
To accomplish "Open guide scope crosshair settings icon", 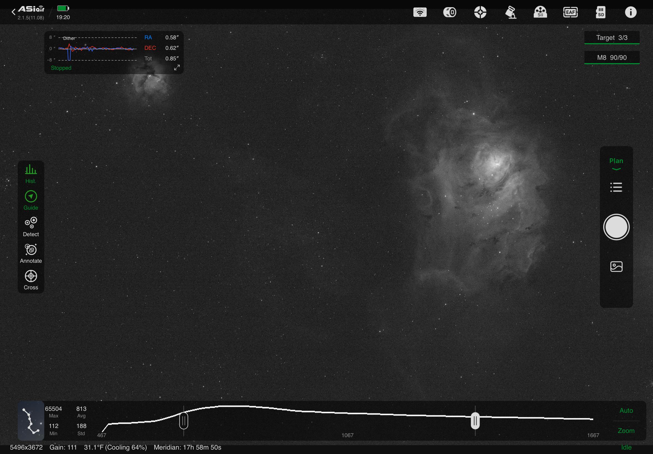I will pos(480,12).
